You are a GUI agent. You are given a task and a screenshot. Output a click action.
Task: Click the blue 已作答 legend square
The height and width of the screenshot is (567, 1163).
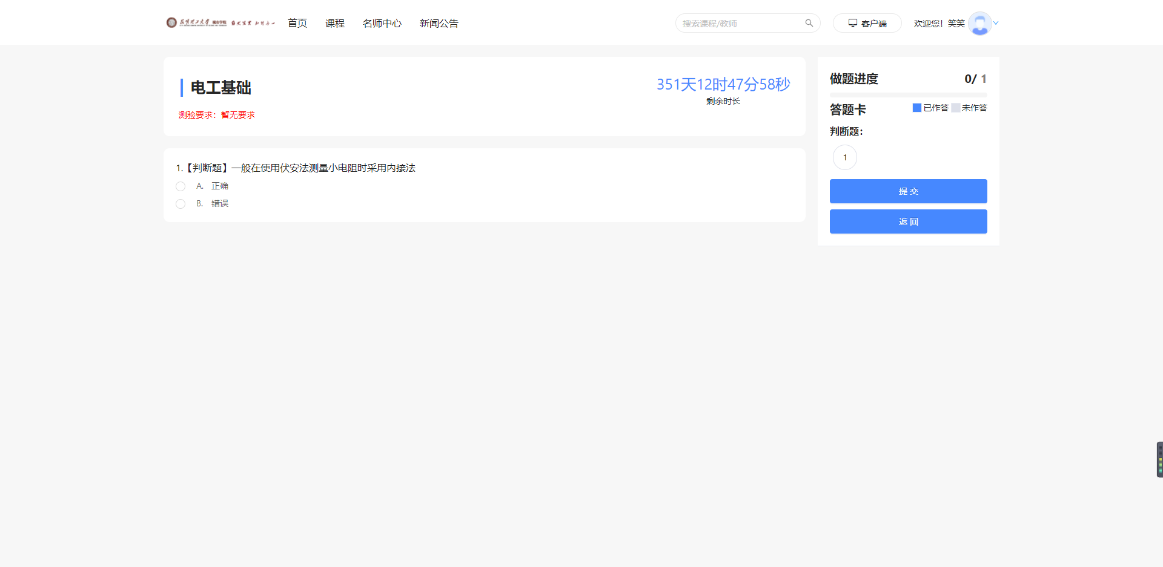pos(917,107)
